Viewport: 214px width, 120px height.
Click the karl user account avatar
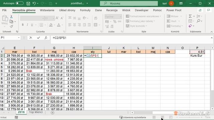click(171, 3)
